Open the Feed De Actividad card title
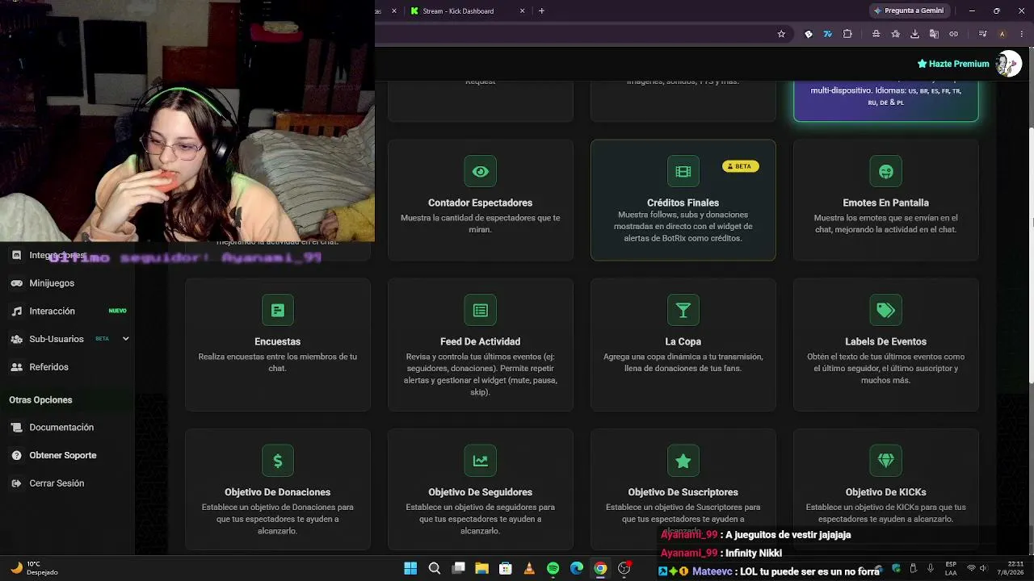Screen dimensions: 1034x581 [481, 341]
